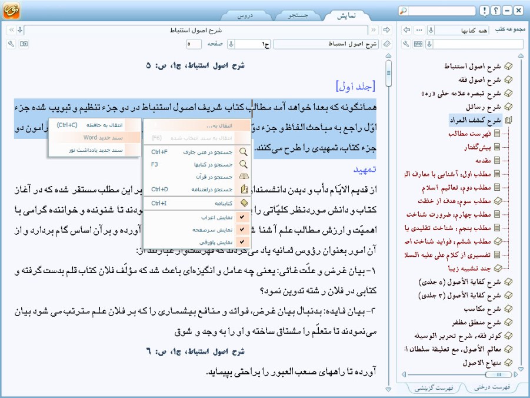Select جستجو در کتابها in context menu

[198, 164]
